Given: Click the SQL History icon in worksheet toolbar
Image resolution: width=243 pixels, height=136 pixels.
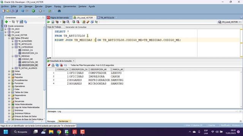Looking at the screenshot, I should pyautogui.click(x=92, y=22).
